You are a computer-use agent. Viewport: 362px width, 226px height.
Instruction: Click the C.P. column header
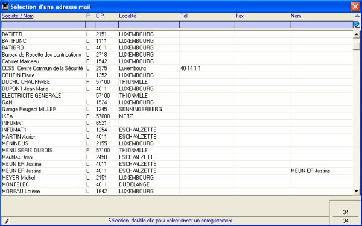[x=100, y=16]
